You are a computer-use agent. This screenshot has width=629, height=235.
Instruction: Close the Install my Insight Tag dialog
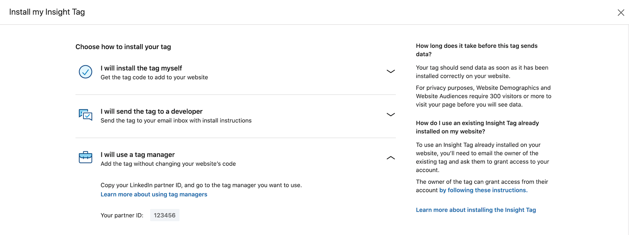621,13
